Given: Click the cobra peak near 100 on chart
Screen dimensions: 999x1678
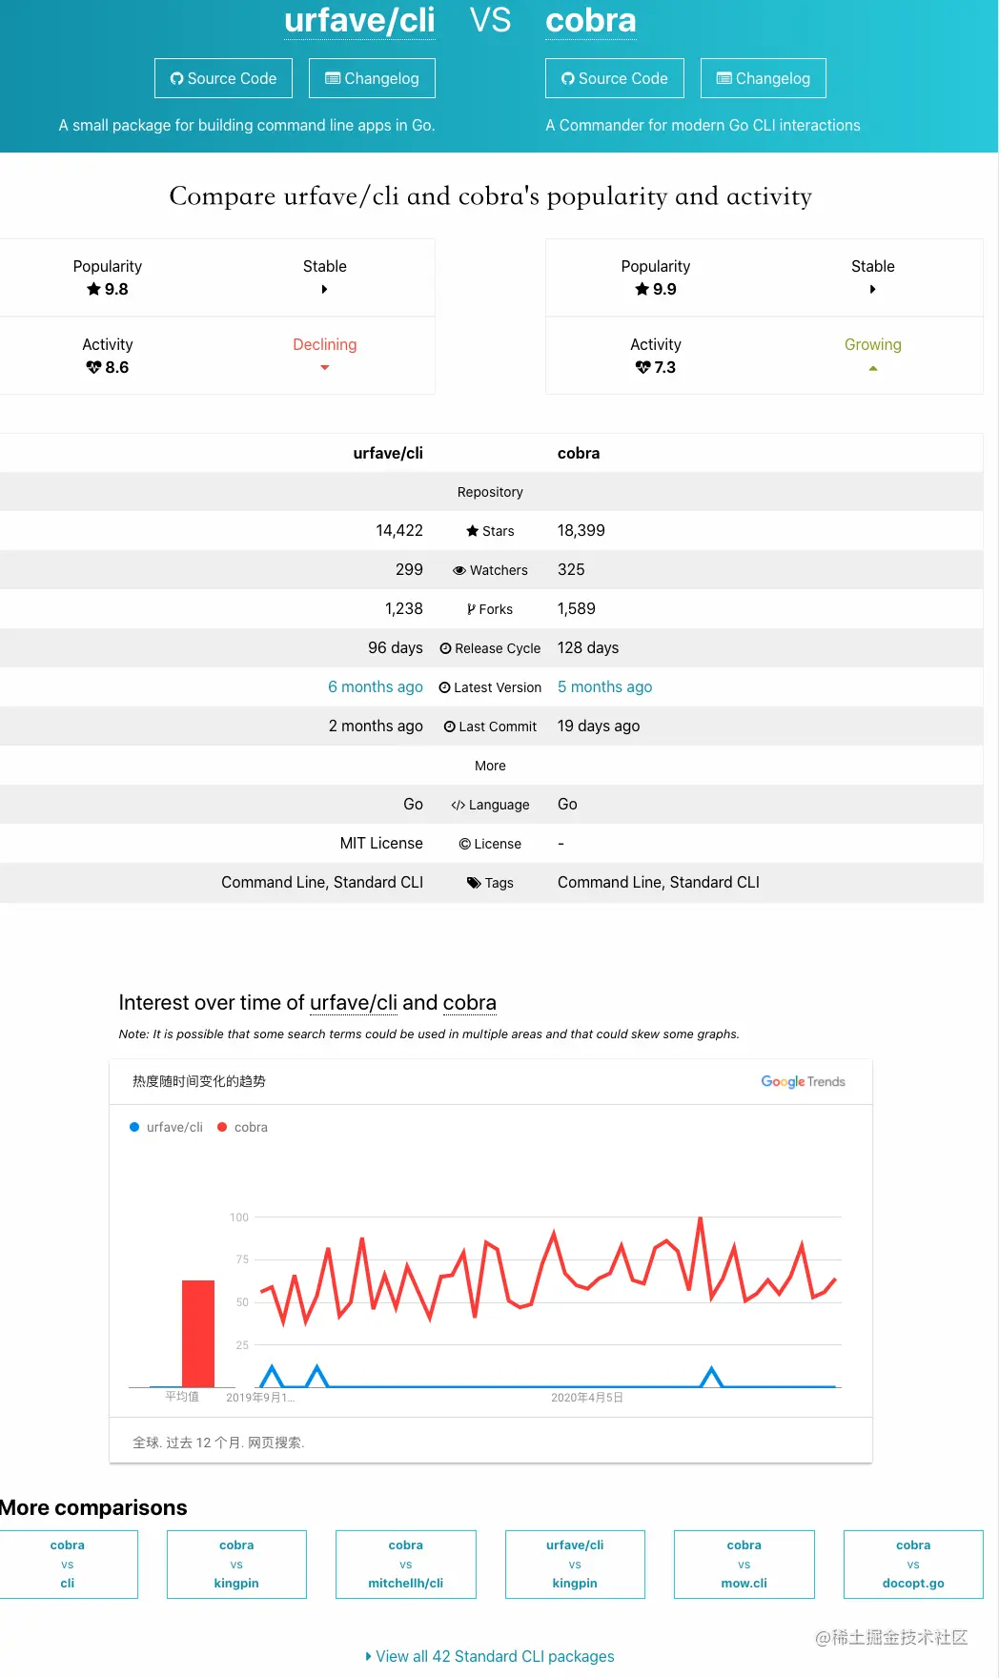Looking at the screenshot, I should pyautogui.click(x=701, y=1219).
